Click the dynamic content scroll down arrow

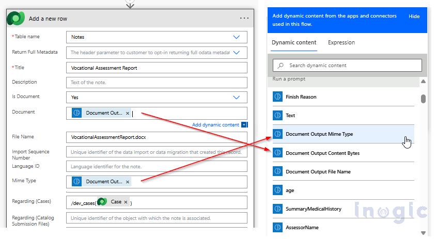point(423,233)
